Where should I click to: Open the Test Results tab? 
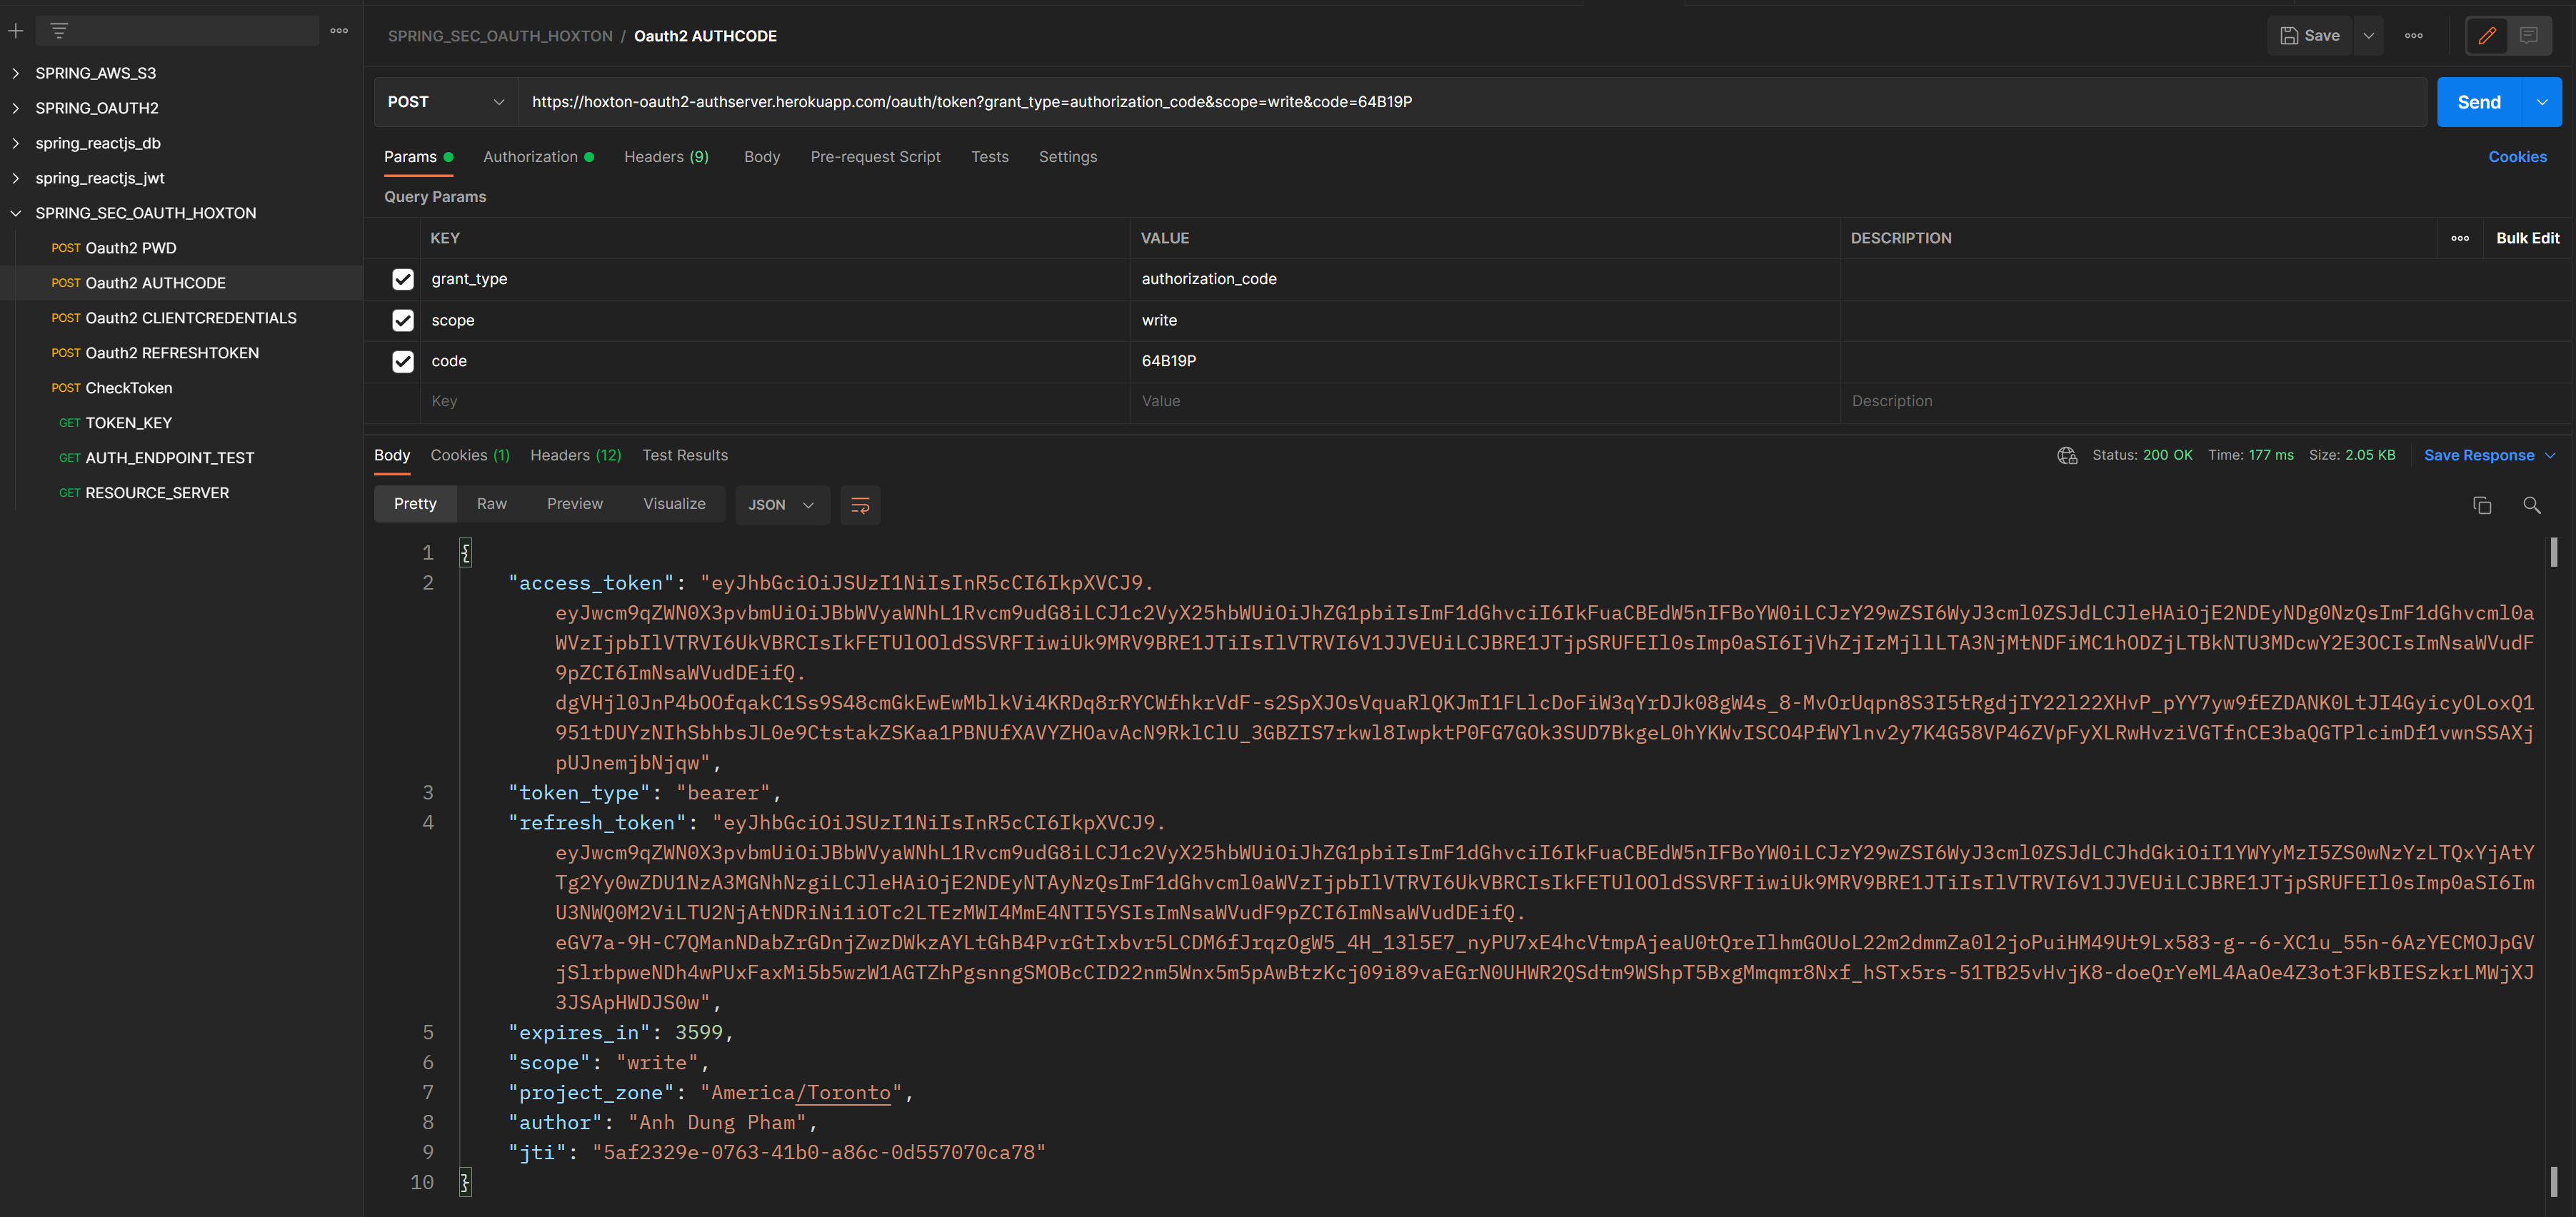point(684,455)
